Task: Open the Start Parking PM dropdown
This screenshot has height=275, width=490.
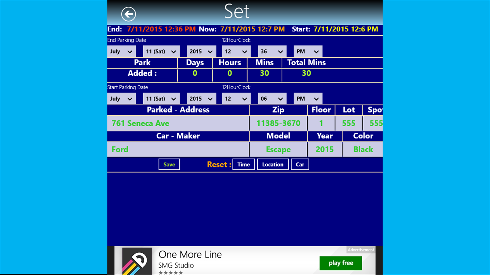Action: (x=308, y=98)
